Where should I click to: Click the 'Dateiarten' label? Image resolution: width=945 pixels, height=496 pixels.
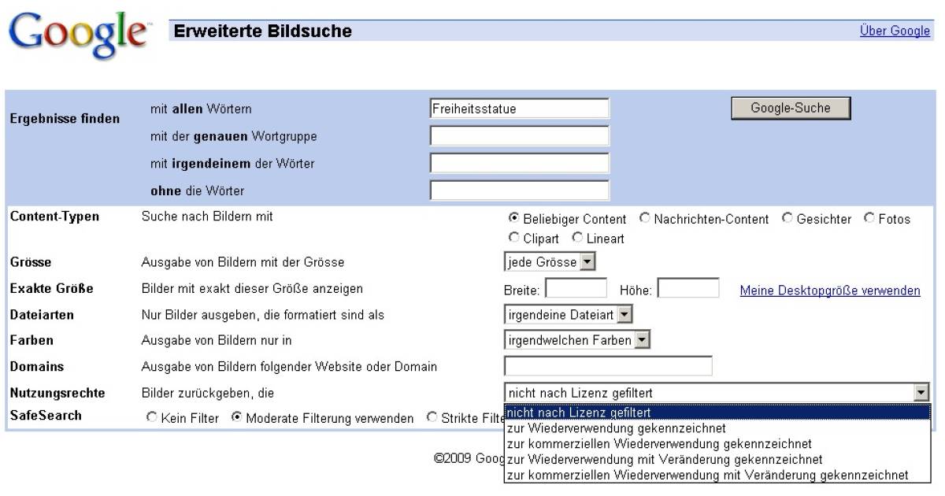pos(42,315)
